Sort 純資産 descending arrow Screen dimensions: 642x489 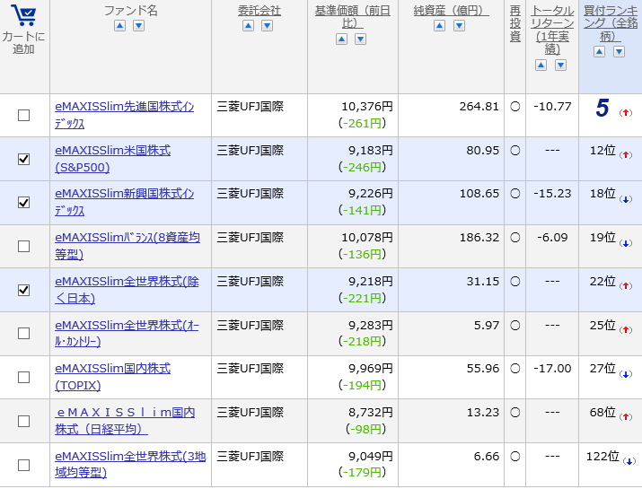(x=459, y=26)
